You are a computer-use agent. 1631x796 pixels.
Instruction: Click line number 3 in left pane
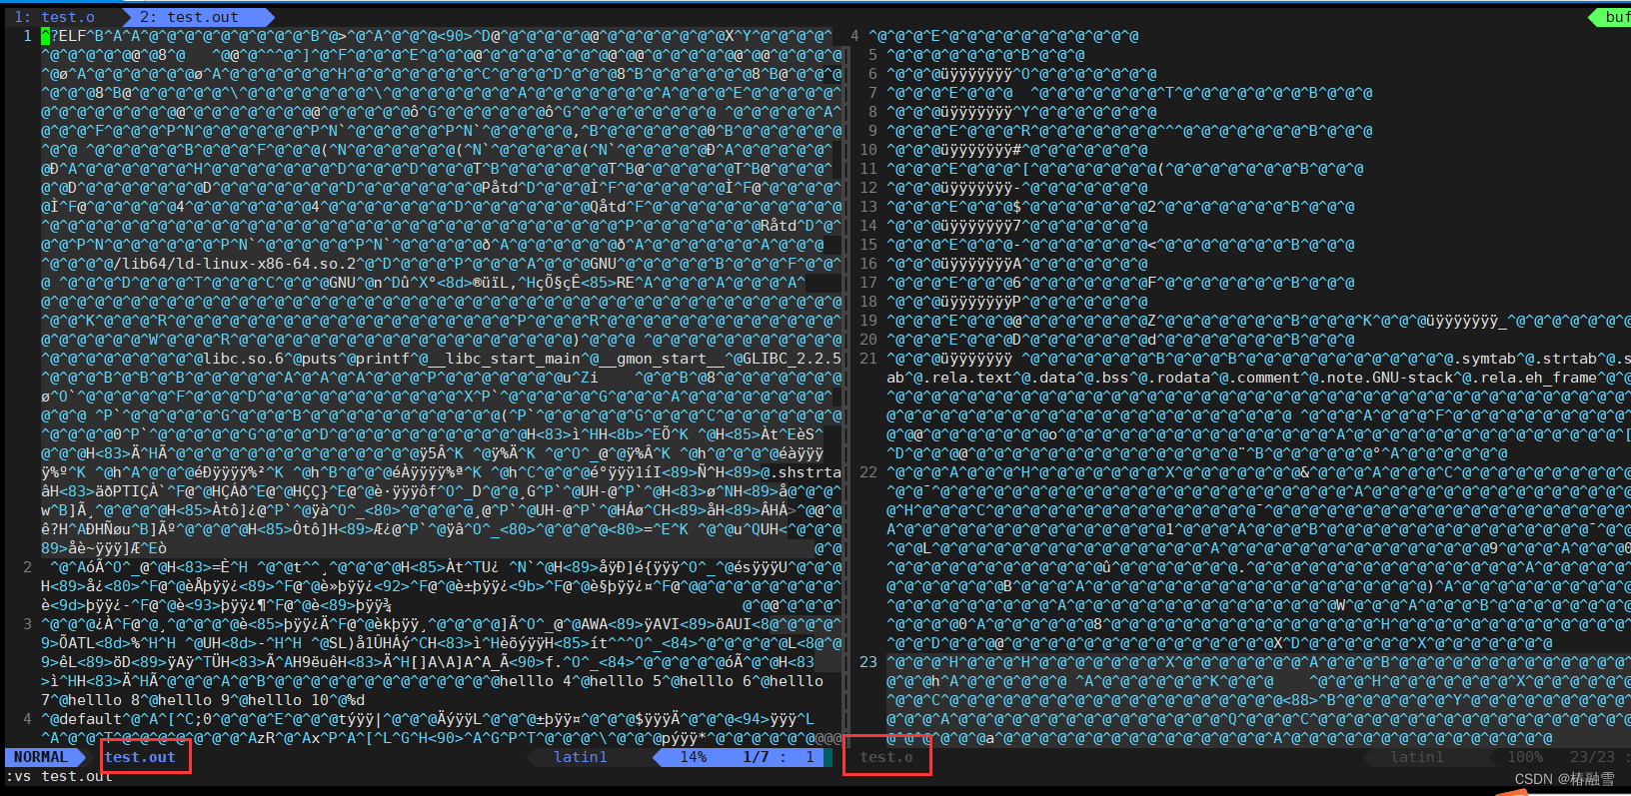pyautogui.click(x=27, y=624)
